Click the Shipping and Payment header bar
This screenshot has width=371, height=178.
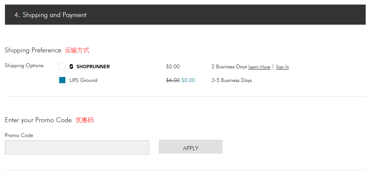coord(185,15)
